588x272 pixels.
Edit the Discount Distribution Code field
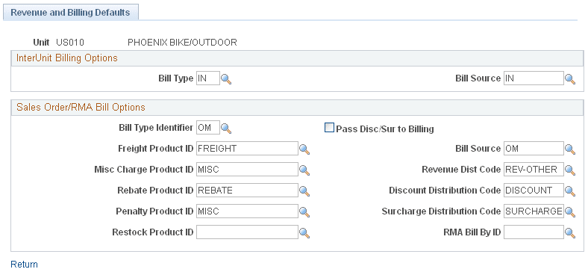pyautogui.click(x=534, y=191)
